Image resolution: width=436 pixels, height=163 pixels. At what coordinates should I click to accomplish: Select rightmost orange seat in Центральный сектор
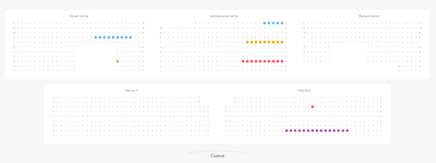(x=282, y=42)
